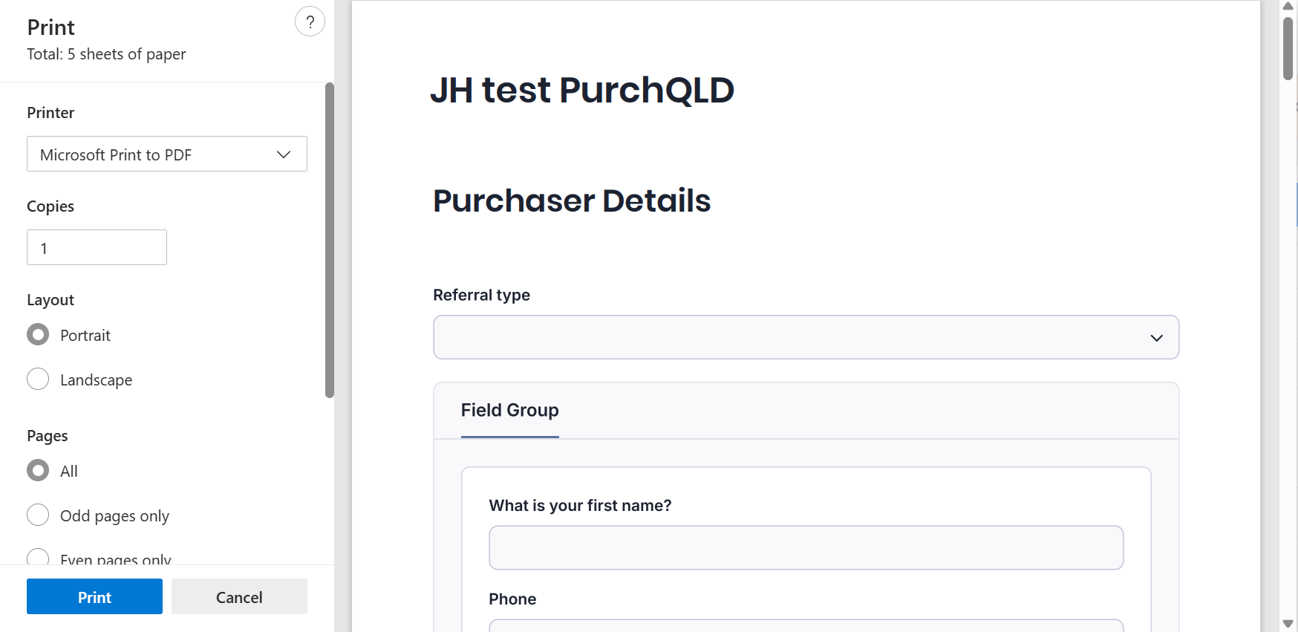Click the printer dropdown chevron arrow
Screen dimensions: 1298x632
coord(284,154)
